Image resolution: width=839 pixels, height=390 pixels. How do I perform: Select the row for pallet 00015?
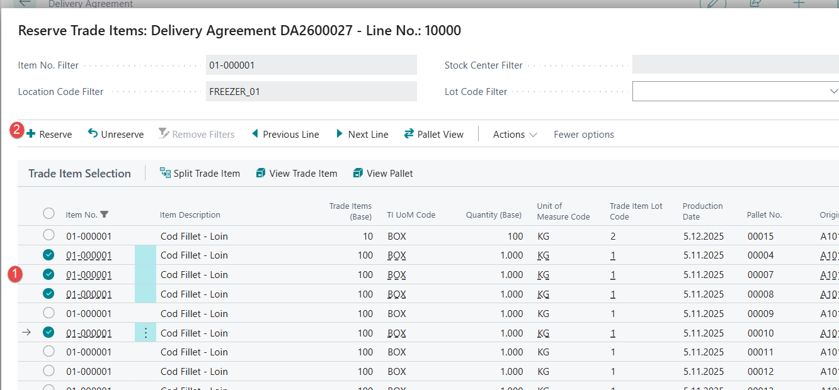tap(49, 235)
